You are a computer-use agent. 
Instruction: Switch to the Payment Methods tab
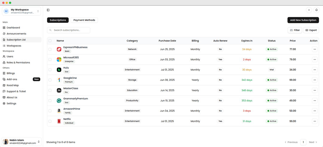84,20
